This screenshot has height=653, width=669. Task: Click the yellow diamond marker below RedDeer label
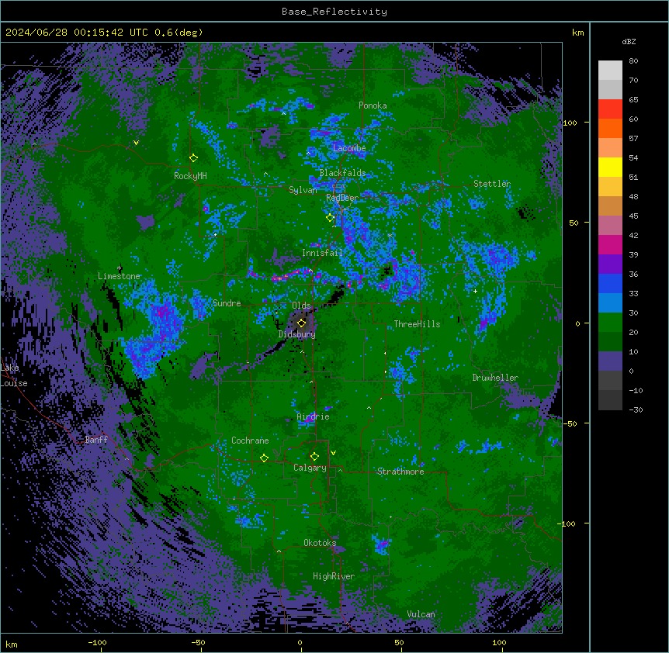(x=330, y=218)
